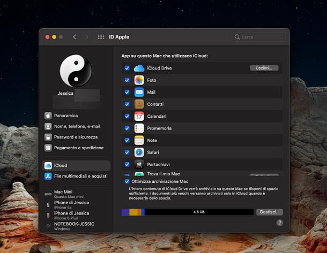
Task: Open Password e sicurezza section
Action: pyautogui.click(x=77, y=137)
